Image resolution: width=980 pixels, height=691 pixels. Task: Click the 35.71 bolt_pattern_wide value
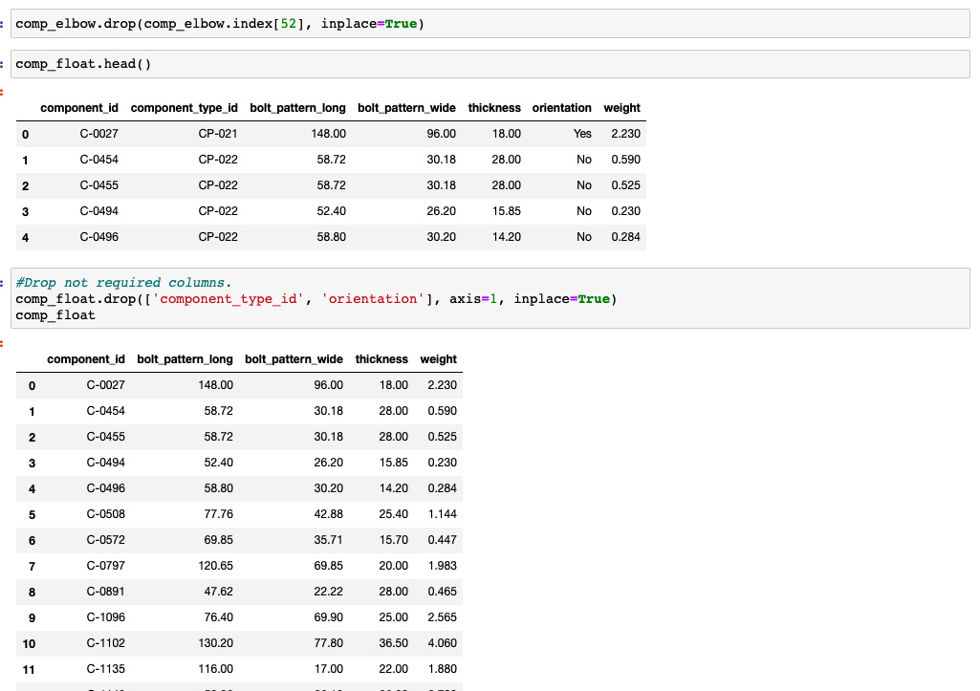point(328,540)
